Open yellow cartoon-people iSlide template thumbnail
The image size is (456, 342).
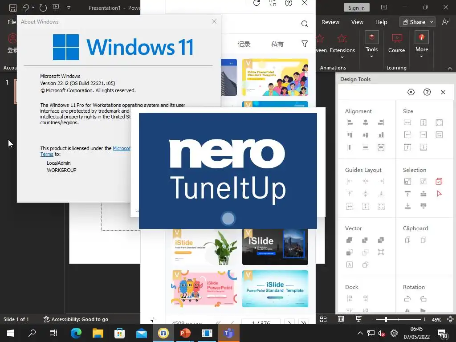pos(275,77)
